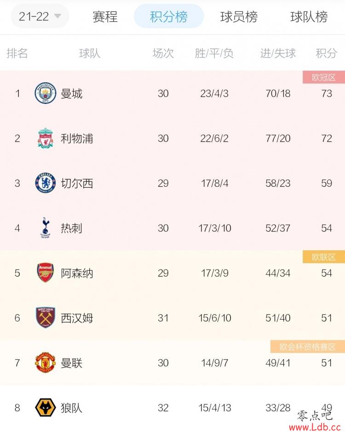Screen dimensions: 345x432
Task: Click the West Ham club crest
Action: [x=46, y=317]
